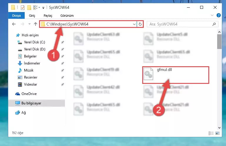Open Videolar folder in sidebar

pos(30,84)
